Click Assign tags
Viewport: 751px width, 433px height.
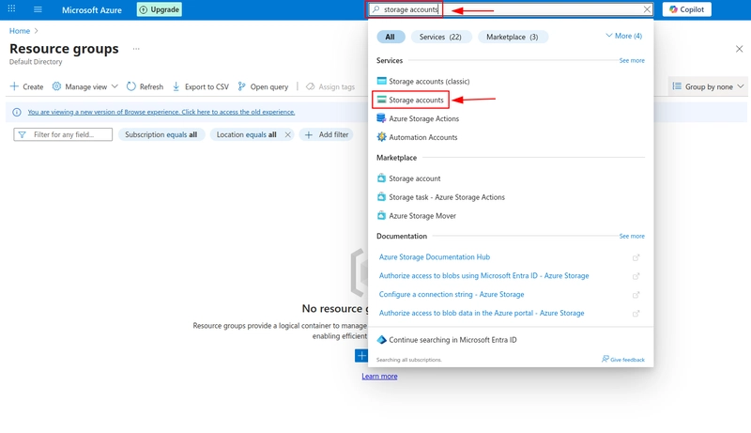(x=330, y=86)
